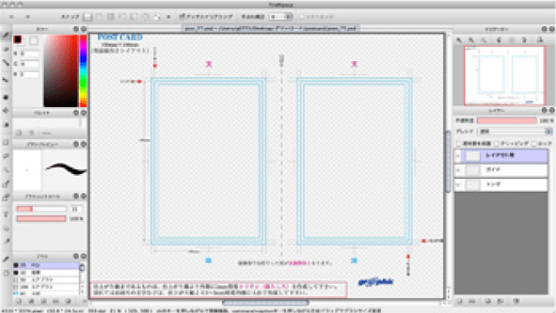Enable parallel line snap
Screen dimensions: 556x313
(x=100, y=17)
